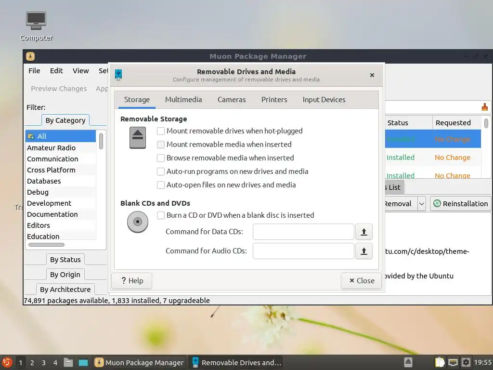Screen dimensions: 493x370
Task: Click the category list vertical scrollbar
Action: tap(101, 141)
